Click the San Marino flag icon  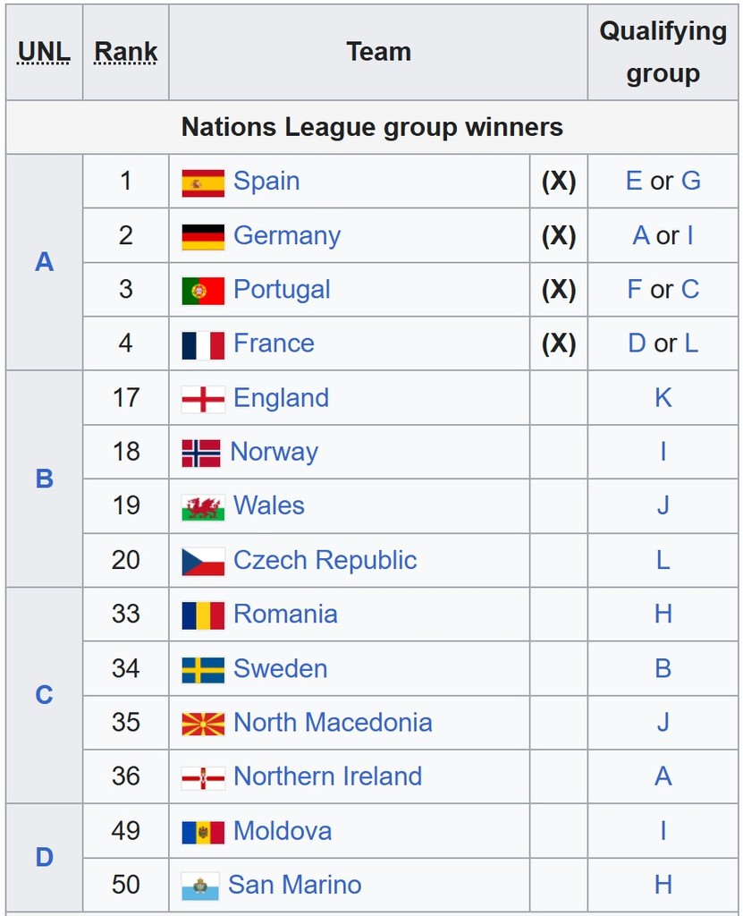pyautogui.click(x=200, y=886)
